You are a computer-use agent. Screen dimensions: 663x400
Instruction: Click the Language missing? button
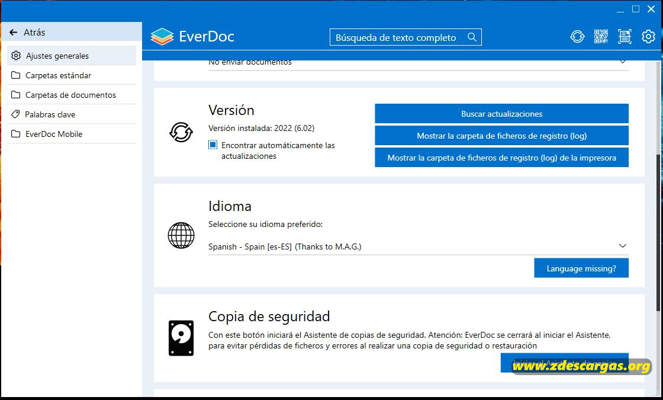[581, 268]
